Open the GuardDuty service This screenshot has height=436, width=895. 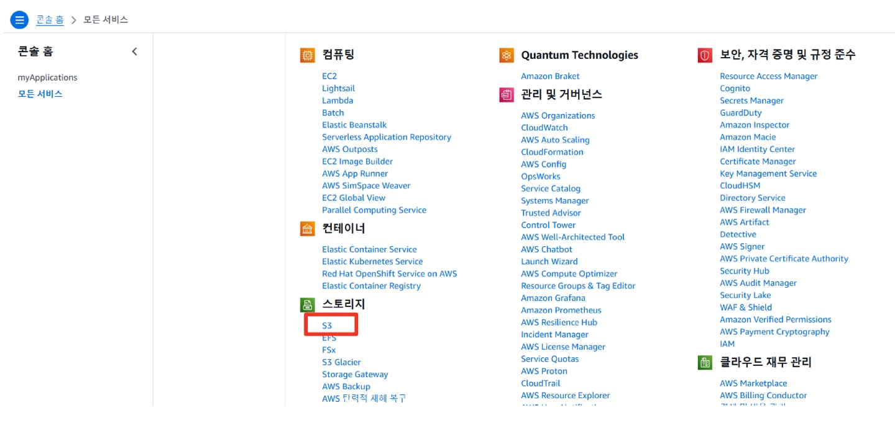(x=741, y=113)
